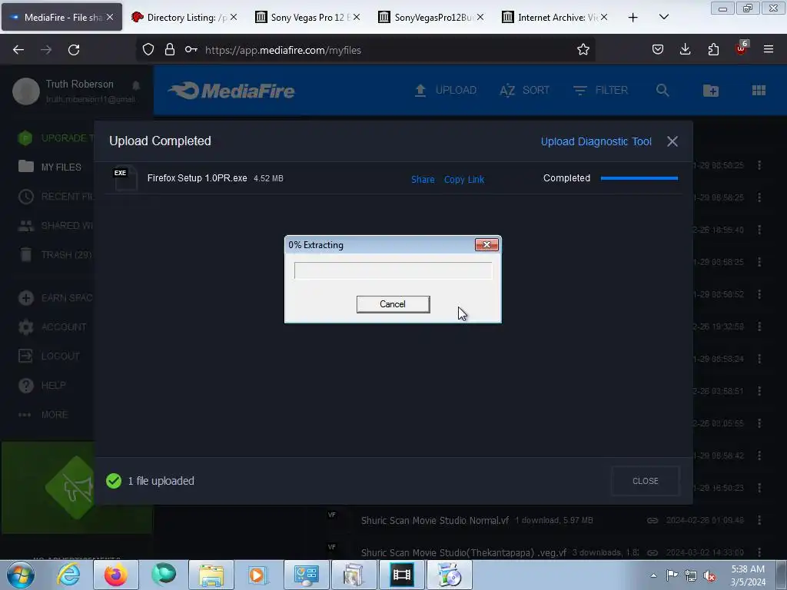Click the address bar URL app.mediafire.com/myfiles
This screenshot has width=787, height=590.
pyautogui.click(x=283, y=50)
